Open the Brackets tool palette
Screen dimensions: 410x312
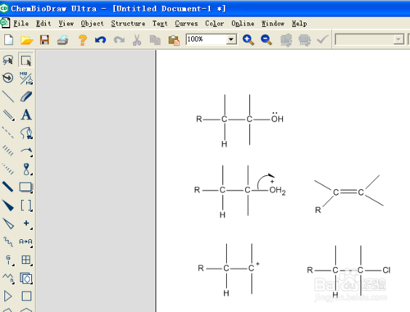point(26,206)
